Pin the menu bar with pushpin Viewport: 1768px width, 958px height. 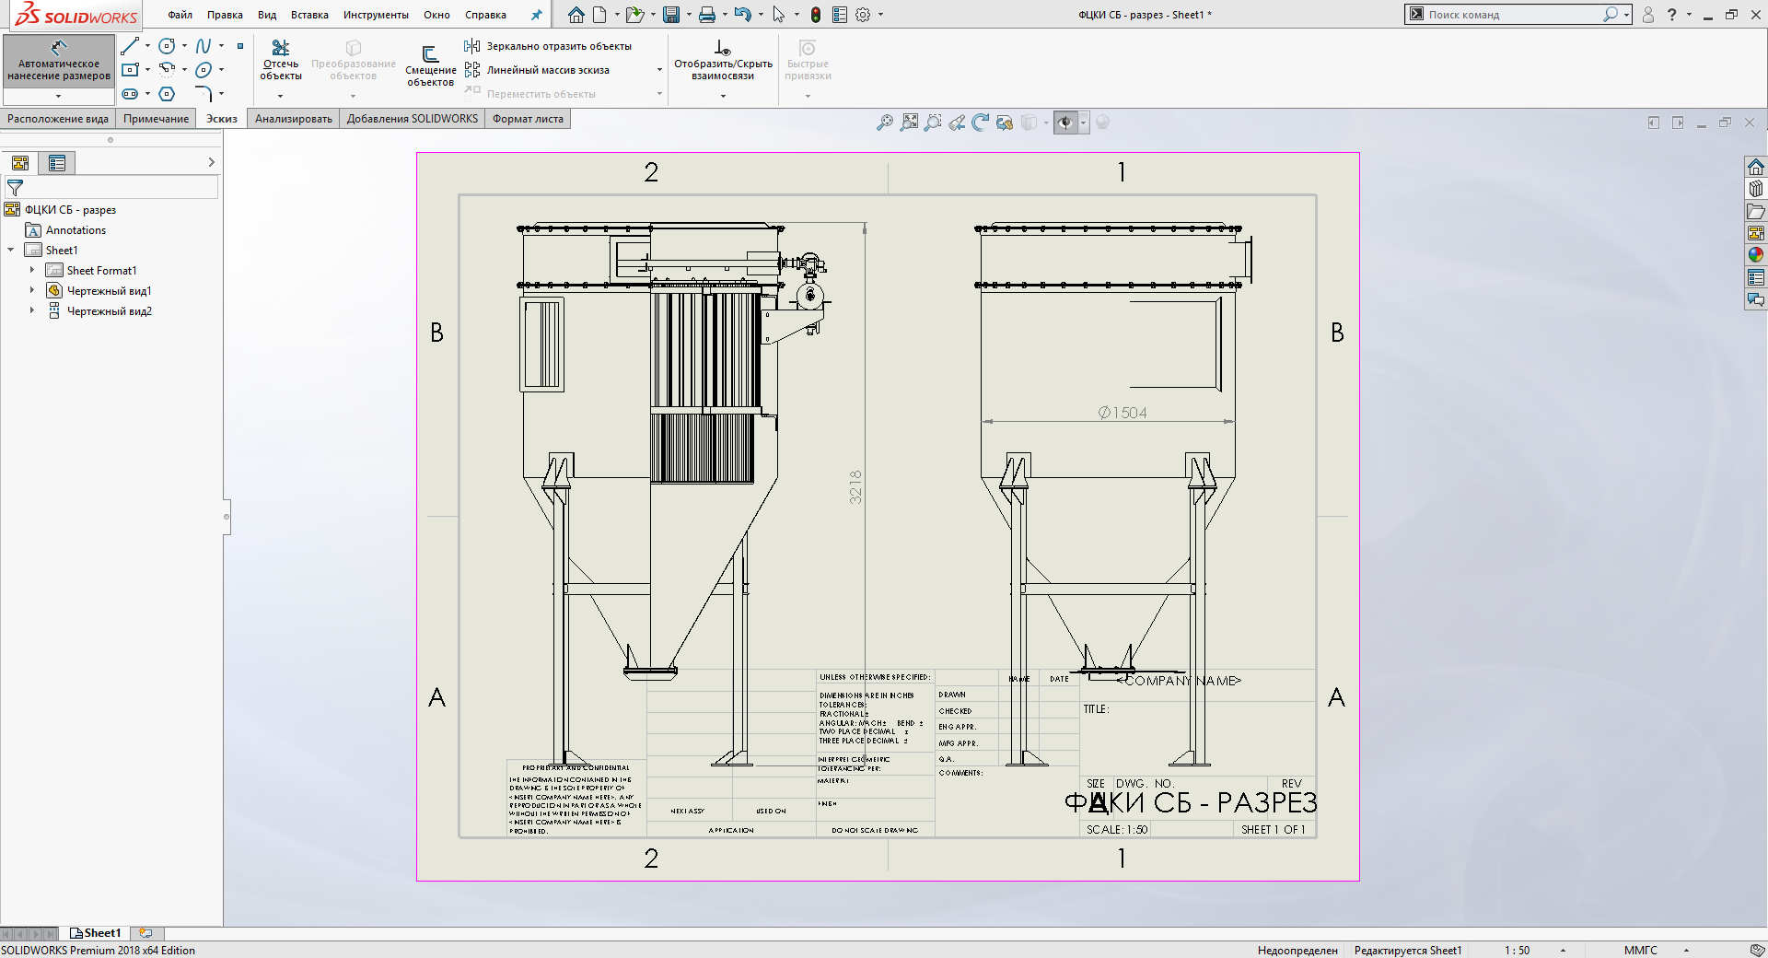tap(537, 15)
